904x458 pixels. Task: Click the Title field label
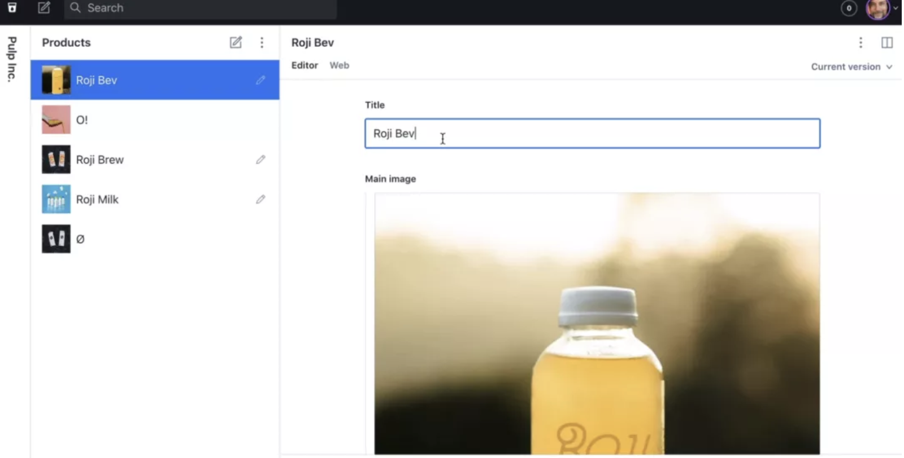[375, 105]
